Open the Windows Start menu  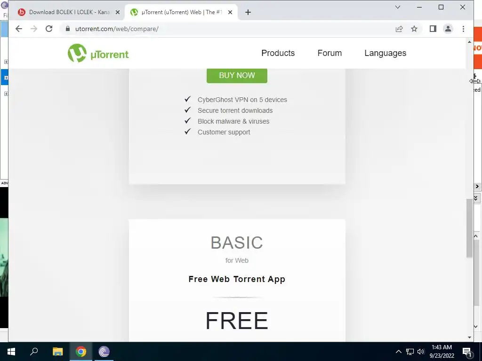coord(11,352)
